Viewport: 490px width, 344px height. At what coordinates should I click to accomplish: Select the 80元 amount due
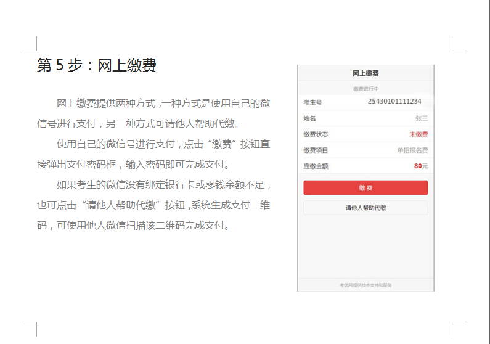point(420,166)
